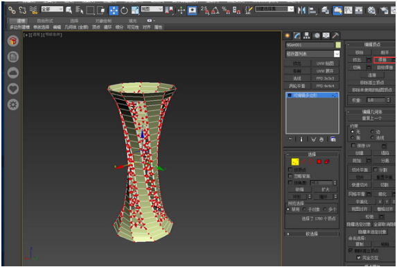
Task: Click the Select Object arrow icon
Action: (69, 10)
